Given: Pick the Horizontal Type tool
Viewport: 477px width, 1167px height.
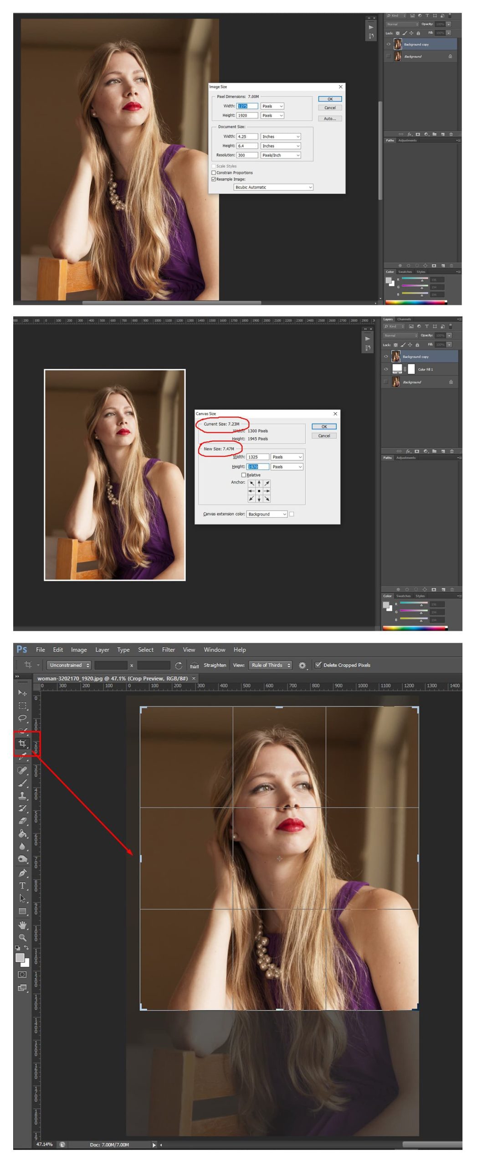Looking at the screenshot, I should coord(22,885).
